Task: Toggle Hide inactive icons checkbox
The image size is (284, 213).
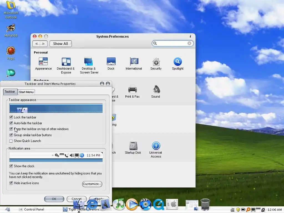Action: click(x=11, y=183)
